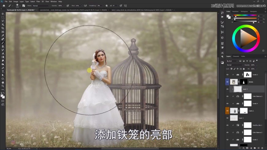Viewport: 267px width, 150px height.
Task: Select the Model layer mask thumbnail
Action: (x=244, y=82)
